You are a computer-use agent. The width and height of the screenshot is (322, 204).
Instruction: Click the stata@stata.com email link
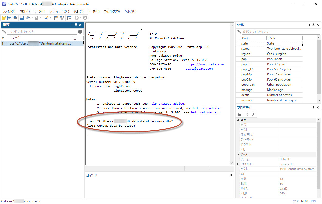[199, 69]
